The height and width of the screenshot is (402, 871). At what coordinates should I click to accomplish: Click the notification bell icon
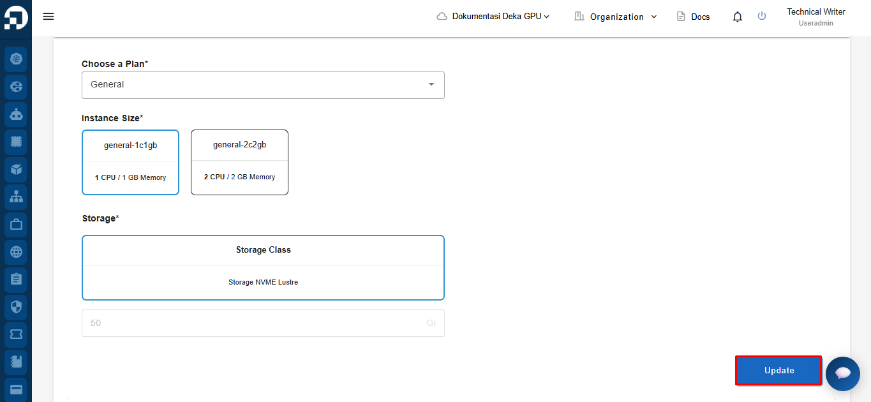coord(738,17)
